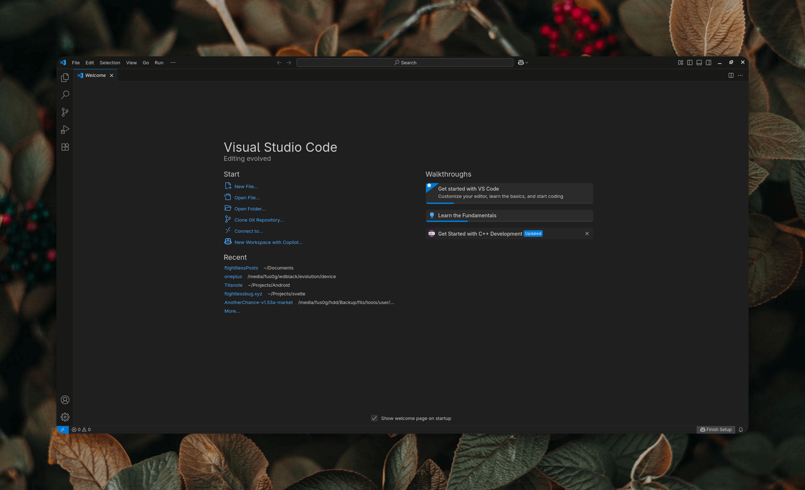805x490 pixels.
Task: Open recent project oneplus
Action: click(x=233, y=276)
